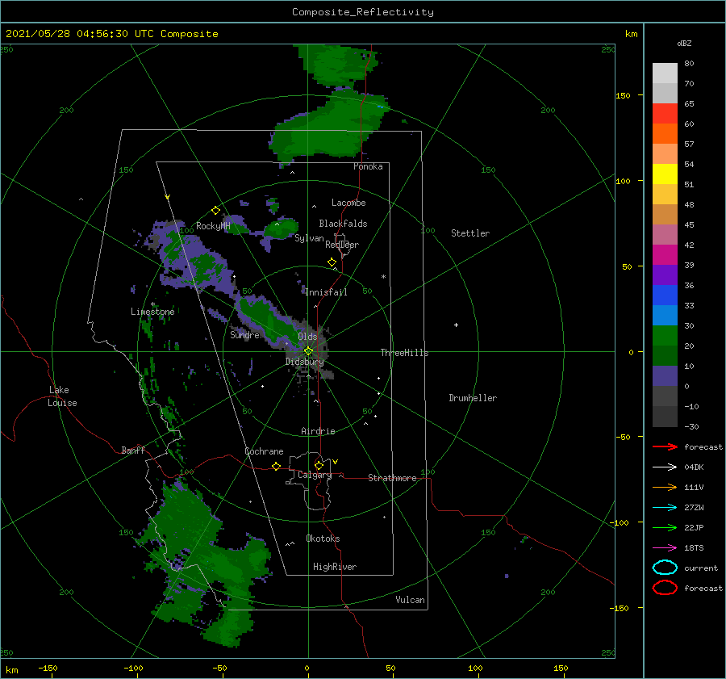Click the yellow diamond marker below RedDeer
Viewport: 726px width, 679px height.
(x=332, y=262)
